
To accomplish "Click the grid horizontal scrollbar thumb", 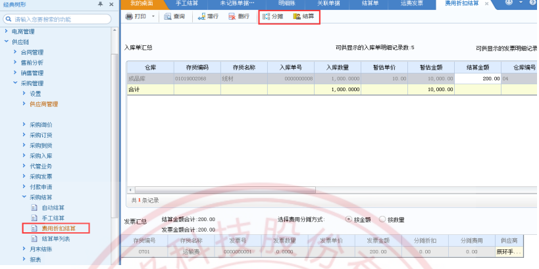I will click(x=225, y=190).
